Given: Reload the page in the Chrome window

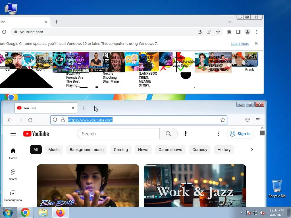Looking at the screenshot, I should pos(4,32).
